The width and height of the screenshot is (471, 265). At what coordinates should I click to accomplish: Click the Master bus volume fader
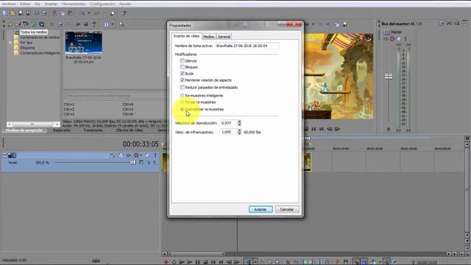(389, 77)
